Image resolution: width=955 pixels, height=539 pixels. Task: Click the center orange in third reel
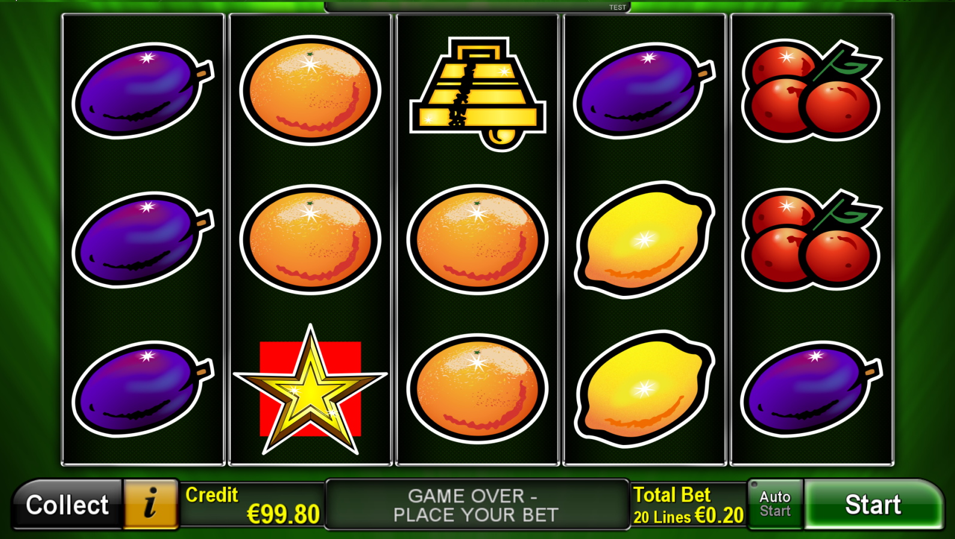click(x=477, y=240)
